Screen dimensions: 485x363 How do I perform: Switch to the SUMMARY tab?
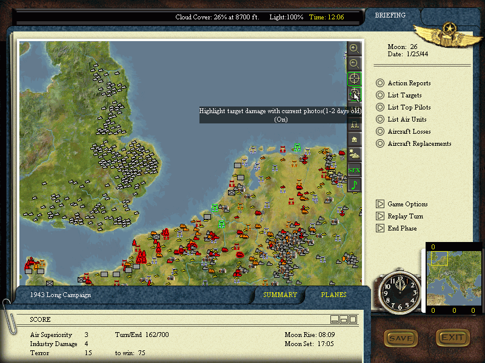coord(280,295)
